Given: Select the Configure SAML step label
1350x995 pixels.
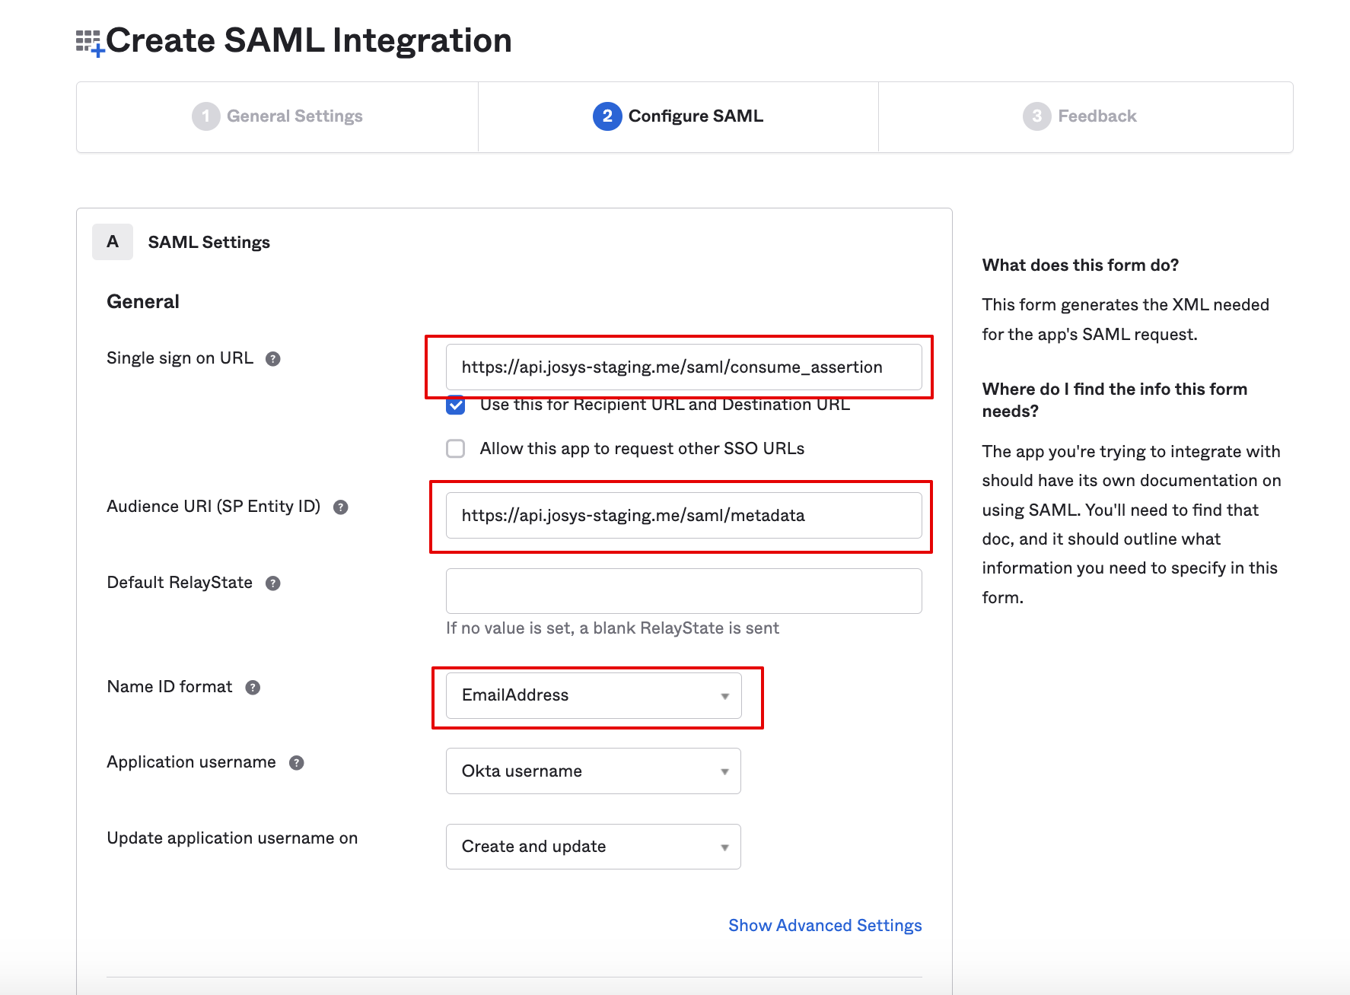Looking at the screenshot, I should coord(695,116).
